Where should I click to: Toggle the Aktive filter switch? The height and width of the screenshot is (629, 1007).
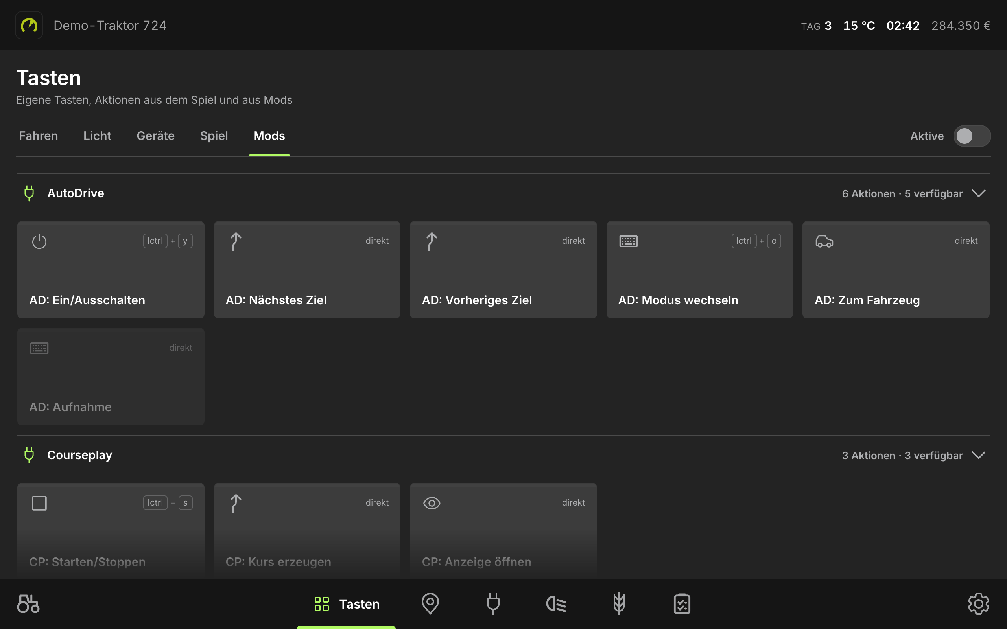pos(972,136)
